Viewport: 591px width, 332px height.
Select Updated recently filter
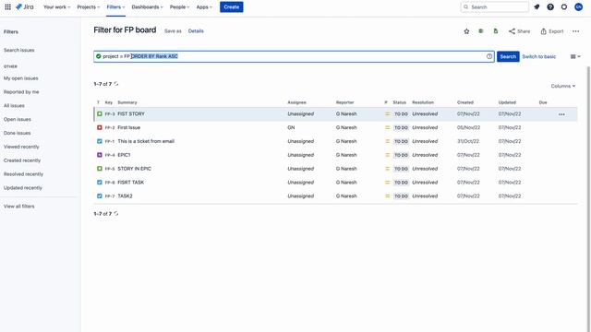[x=22, y=188]
